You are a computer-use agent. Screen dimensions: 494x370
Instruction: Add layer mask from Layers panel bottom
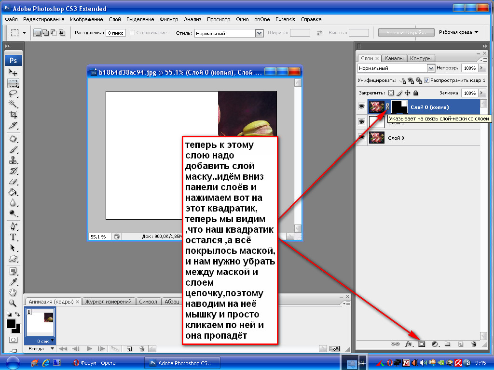coord(422,344)
